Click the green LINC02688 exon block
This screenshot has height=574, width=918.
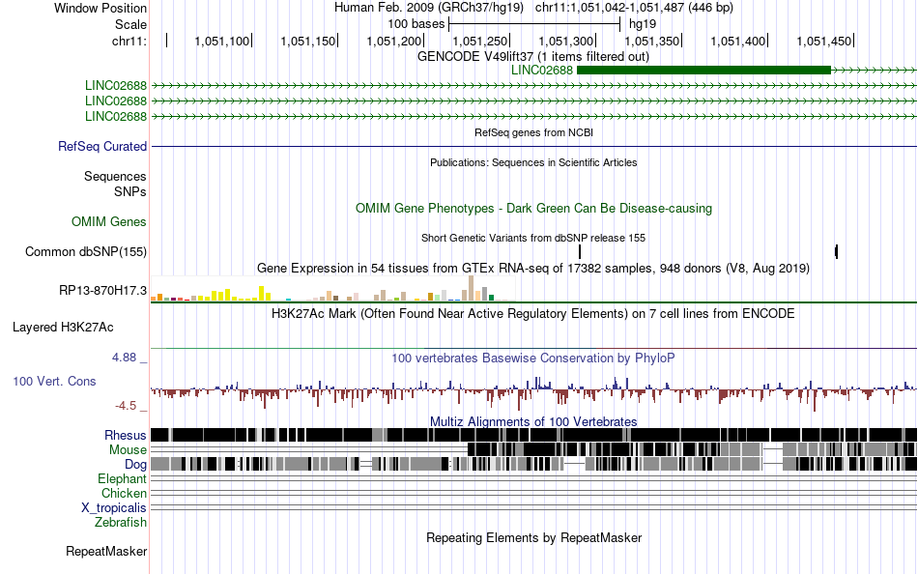(x=703, y=71)
